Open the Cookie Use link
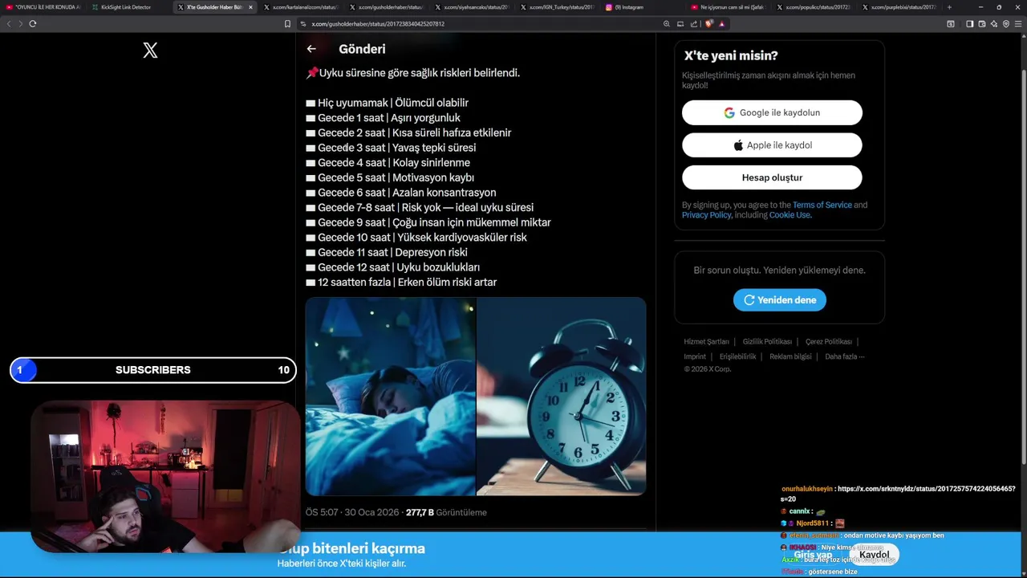 pyautogui.click(x=790, y=215)
